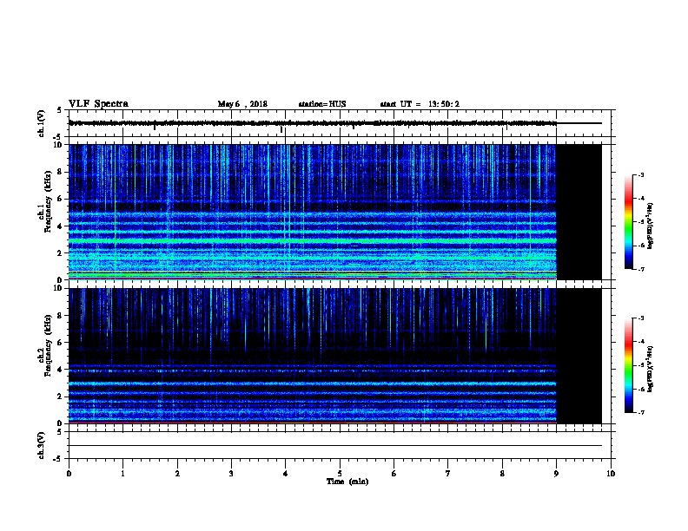Click the black no-data region of ch.1 spectrogram

579,212
